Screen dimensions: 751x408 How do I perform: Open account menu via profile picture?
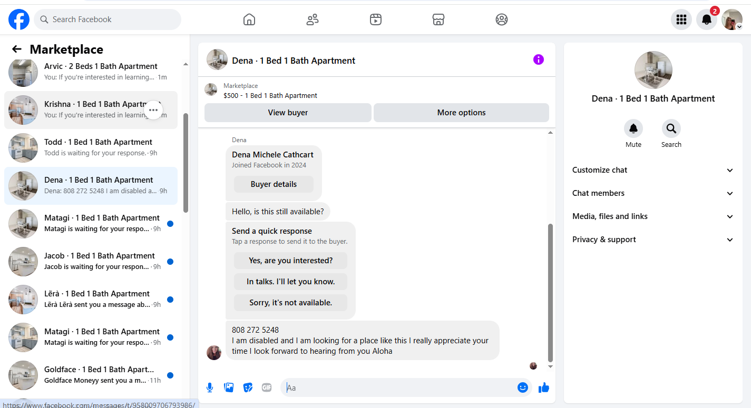pos(732,19)
